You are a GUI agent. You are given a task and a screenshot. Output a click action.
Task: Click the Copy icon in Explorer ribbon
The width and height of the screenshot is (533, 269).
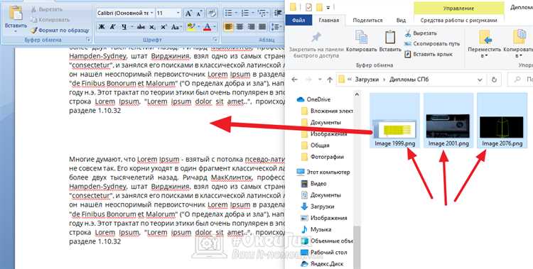361,38
